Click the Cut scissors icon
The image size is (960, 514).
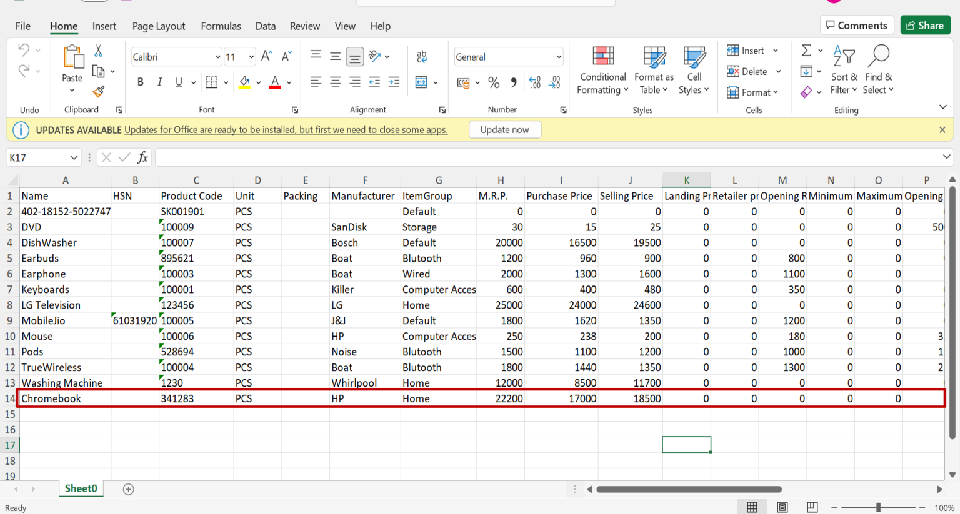[x=98, y=51]
